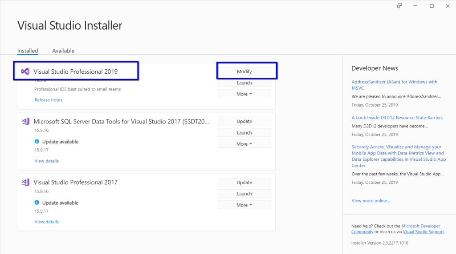The width and height of the screenshot is (456, 254).
Task: Select the Installed tab
Action: point(28,51)
